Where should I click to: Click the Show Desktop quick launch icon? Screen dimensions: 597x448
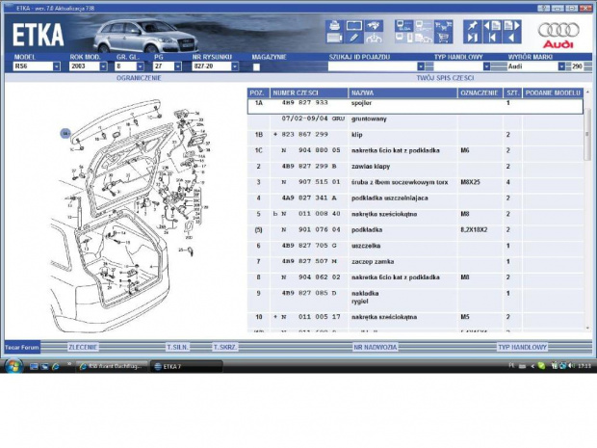pyautogui.click(x=34, y=366)
